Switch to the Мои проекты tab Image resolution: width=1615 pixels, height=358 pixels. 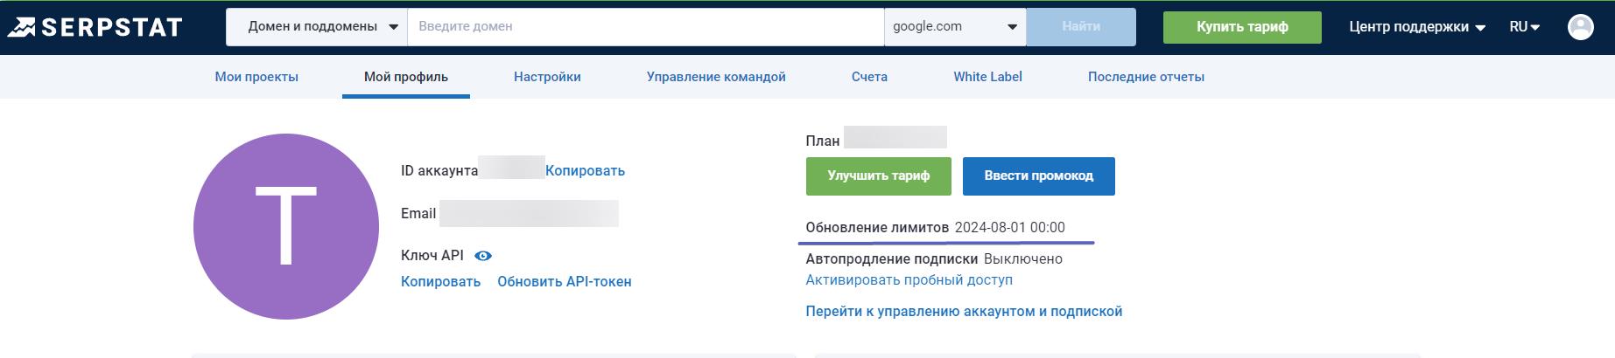pos(256,77)
